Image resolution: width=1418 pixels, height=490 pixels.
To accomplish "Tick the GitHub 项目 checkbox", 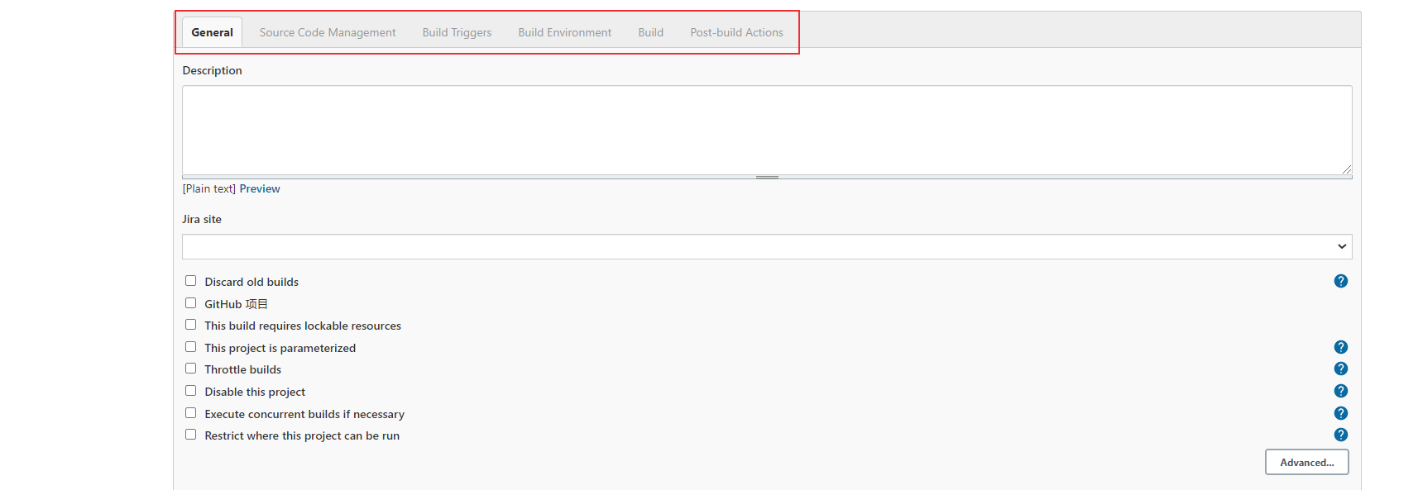I will [190, 303].
